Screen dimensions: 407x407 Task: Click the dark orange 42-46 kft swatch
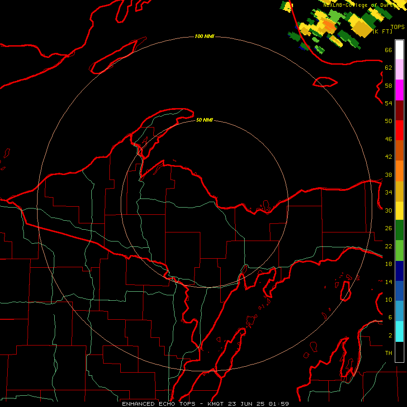click(x=399, y=151)
